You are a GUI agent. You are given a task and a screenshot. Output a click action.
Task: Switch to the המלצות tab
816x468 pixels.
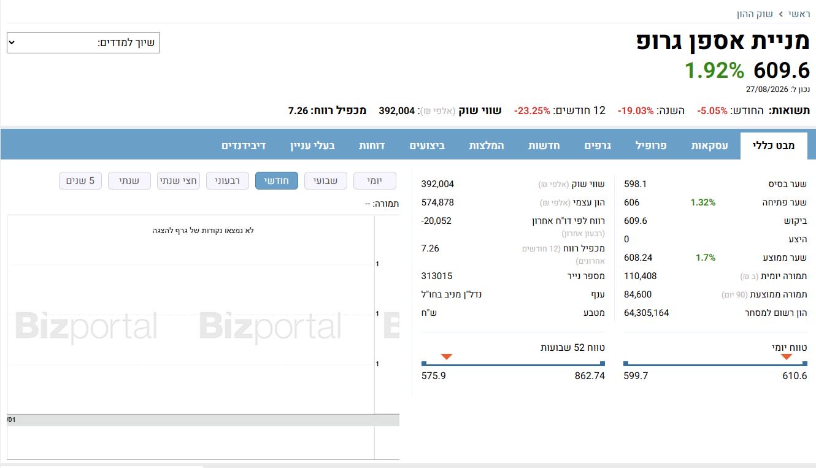pyautogui.click(x=487, y=146)
